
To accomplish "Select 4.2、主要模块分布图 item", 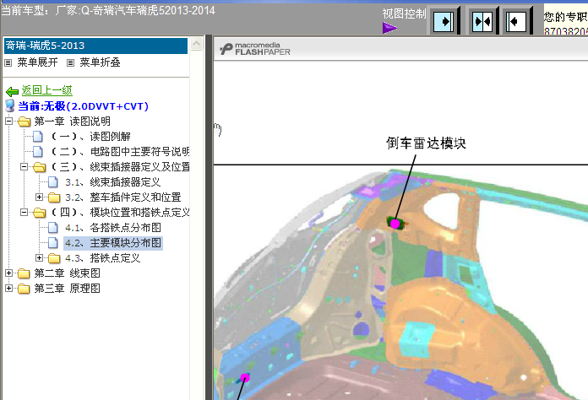I will tap(113, 243).
